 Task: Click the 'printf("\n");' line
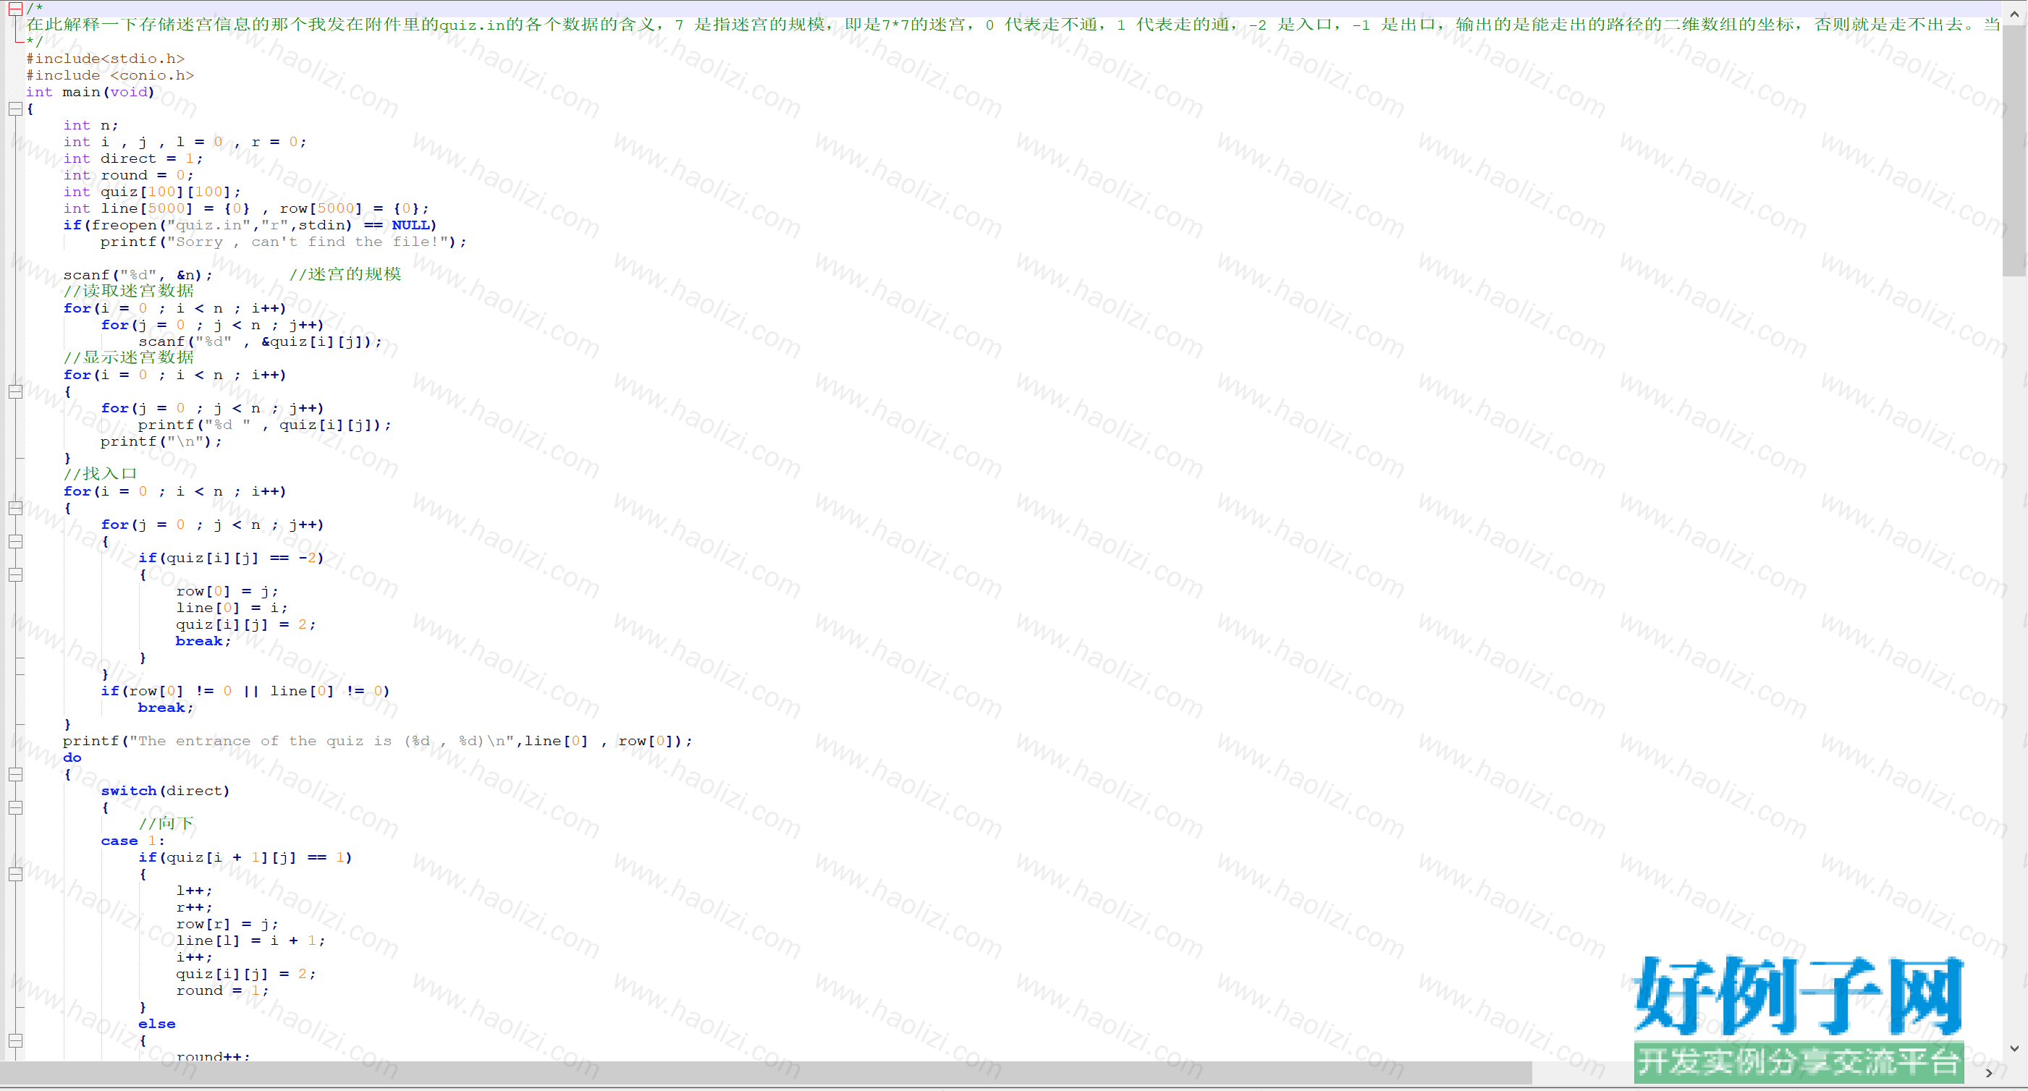point(161,441)
